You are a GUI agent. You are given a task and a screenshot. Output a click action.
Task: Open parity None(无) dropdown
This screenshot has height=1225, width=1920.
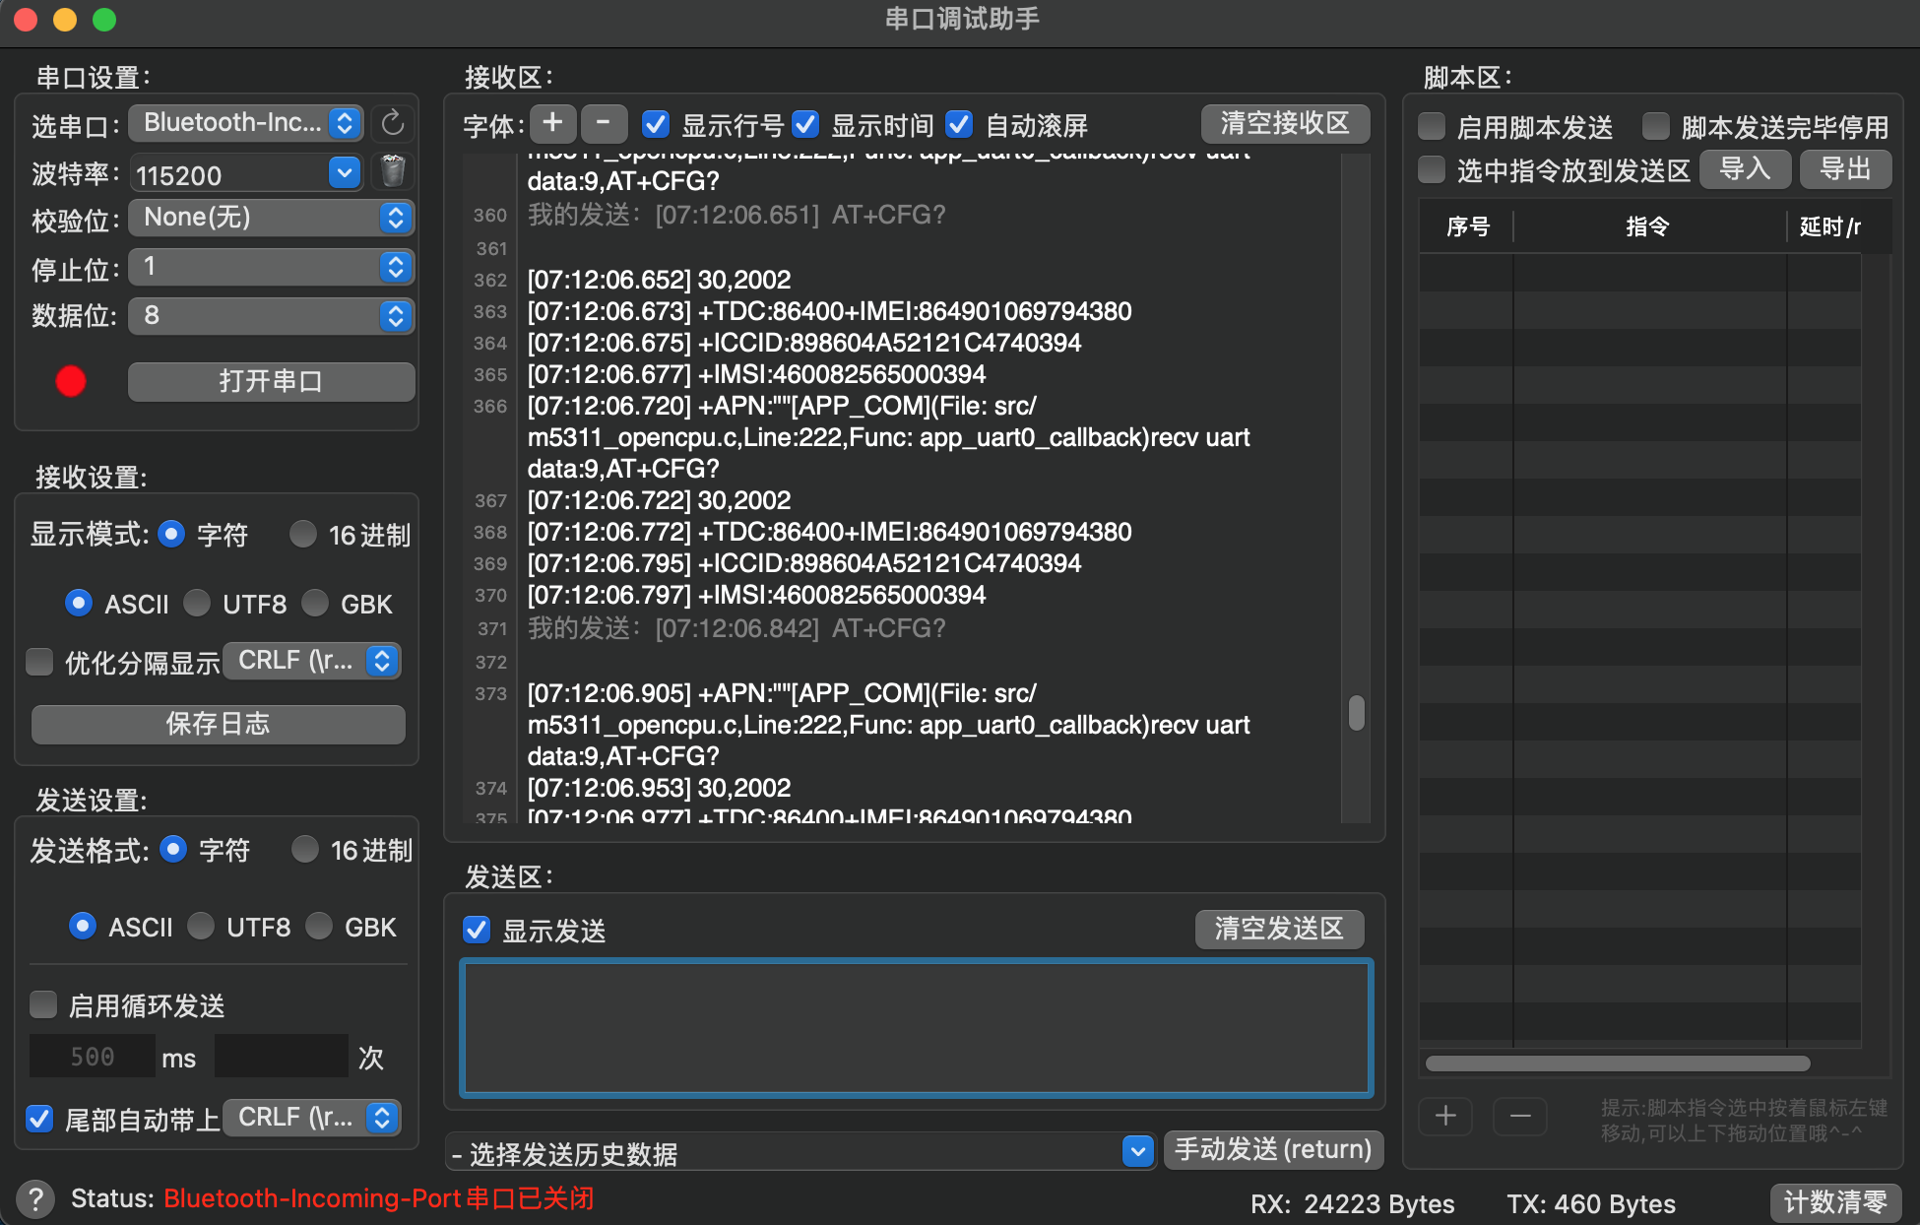click(x=271, y=218)
